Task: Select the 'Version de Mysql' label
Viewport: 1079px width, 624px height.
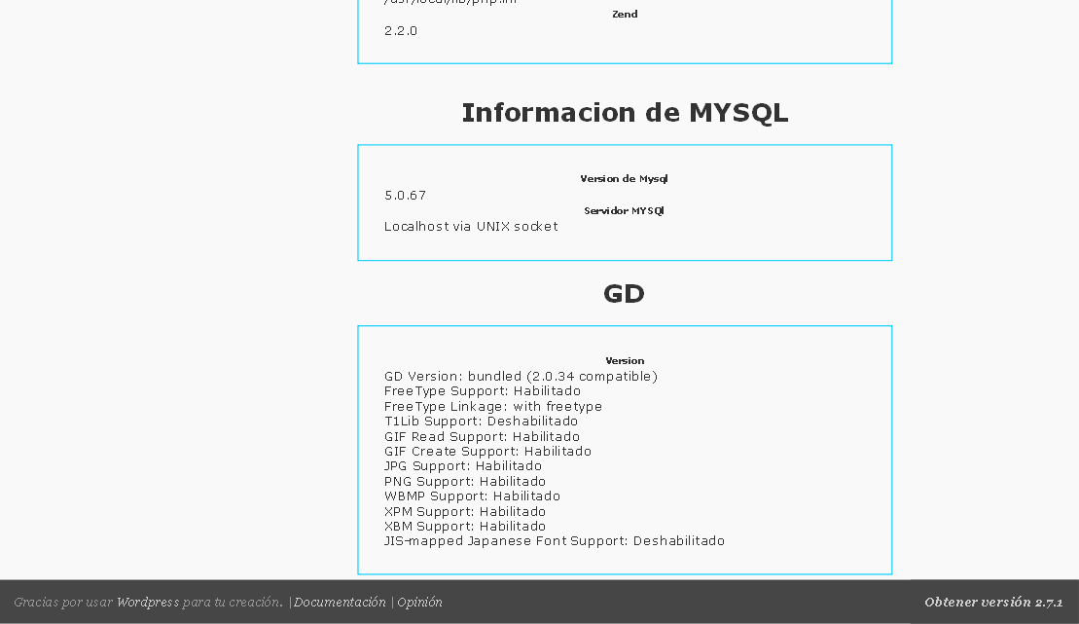Action: (624, 179)
